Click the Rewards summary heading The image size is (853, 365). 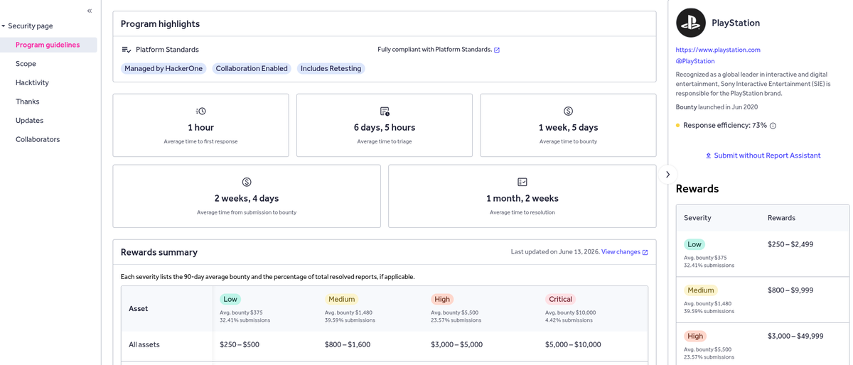click(159, 253)
